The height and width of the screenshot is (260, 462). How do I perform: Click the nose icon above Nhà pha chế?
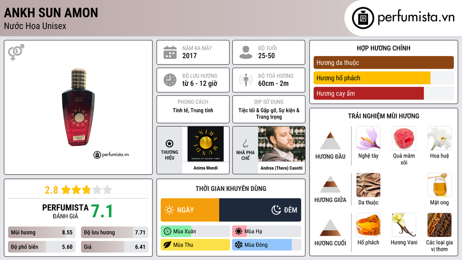[x=245, y=144]
